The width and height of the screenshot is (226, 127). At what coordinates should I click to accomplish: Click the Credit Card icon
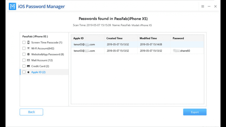coord(28,66)
